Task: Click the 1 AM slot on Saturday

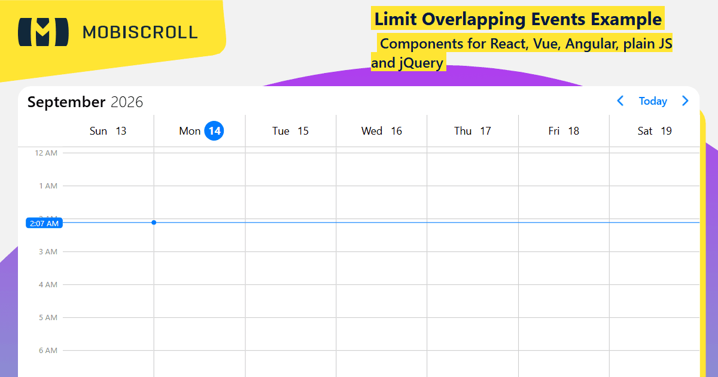Action: tap(655, 202)
